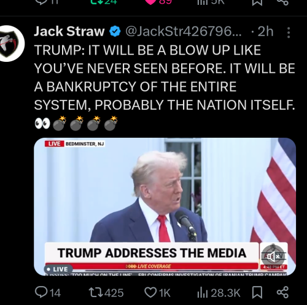Open the Jack Straw display name
The image size is (307, 305).
(x=69, y=31)
